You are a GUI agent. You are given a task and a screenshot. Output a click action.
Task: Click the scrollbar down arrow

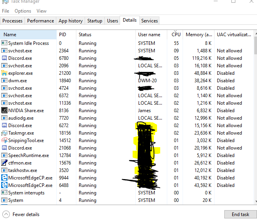click(256, 202)
